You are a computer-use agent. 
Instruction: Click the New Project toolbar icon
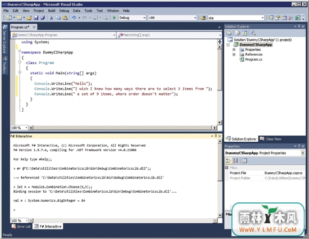click(9, 18)
